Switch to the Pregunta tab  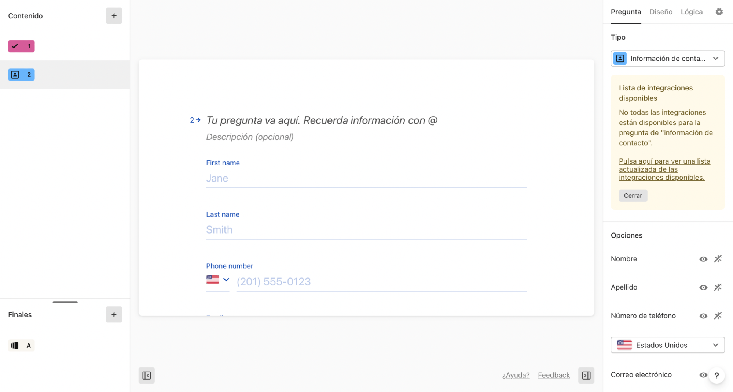626,12
